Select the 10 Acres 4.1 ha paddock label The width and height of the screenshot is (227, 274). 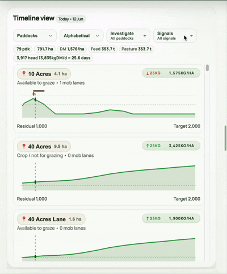[x=44, y=74]
